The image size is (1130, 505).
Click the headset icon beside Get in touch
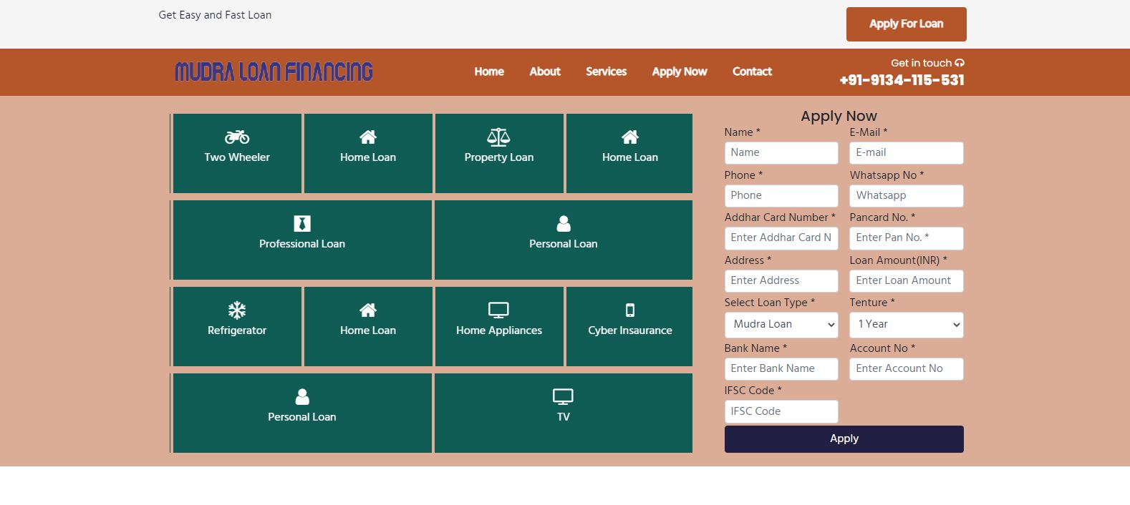point(960,63)
